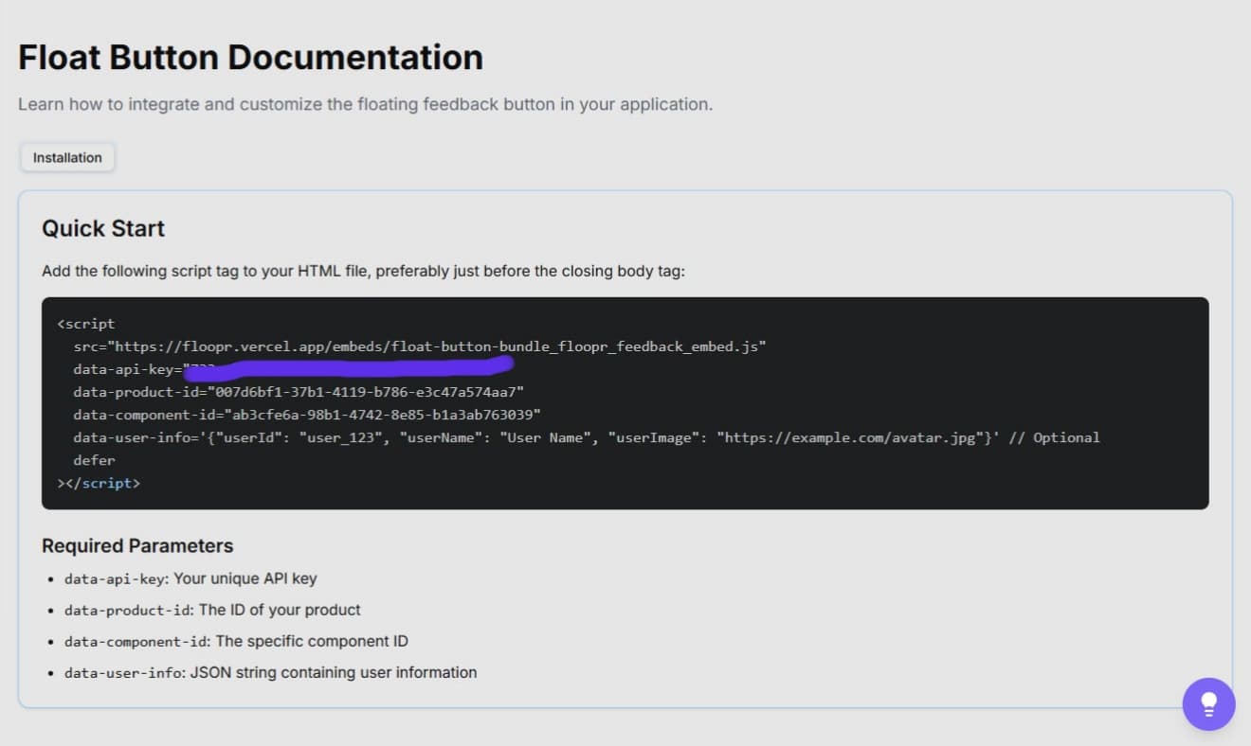Click the purple lightbulb feedback button
Image resolution: width=1251 pixels, height=746 pixels.
[1209, 703]
